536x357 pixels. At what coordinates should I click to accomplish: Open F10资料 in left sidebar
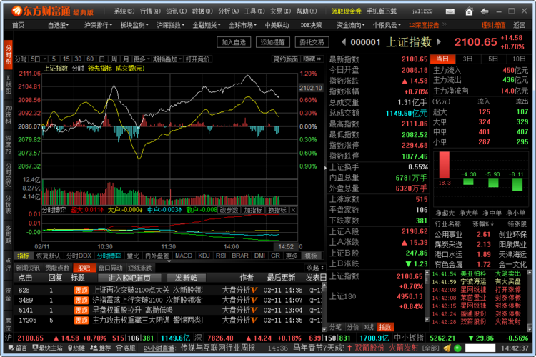[x=8, y=115]
